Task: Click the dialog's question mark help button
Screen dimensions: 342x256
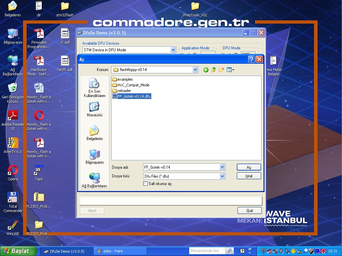Action: coord(251,59)
